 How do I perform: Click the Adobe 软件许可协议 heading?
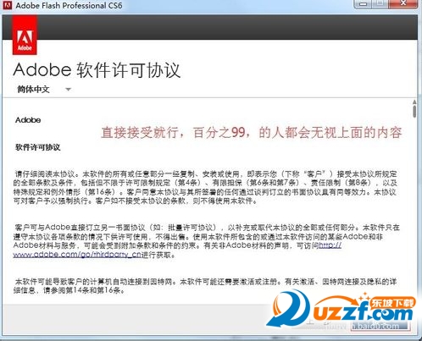coord(97,70)
